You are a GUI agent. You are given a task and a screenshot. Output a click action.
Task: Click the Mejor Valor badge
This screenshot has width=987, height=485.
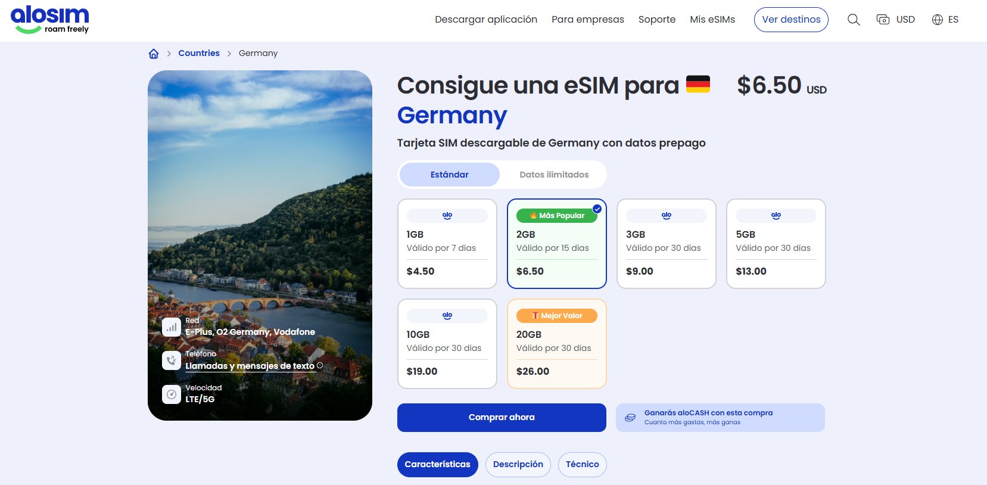[x=557, y=316]
